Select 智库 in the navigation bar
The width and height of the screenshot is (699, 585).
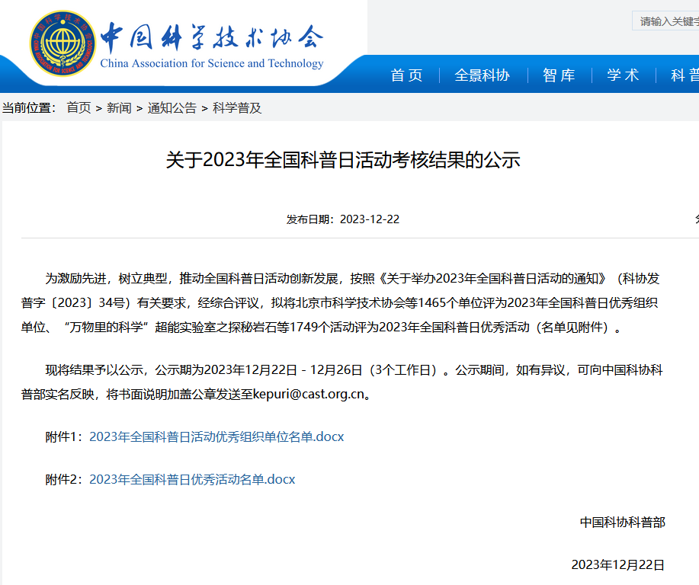pos(559,75)
